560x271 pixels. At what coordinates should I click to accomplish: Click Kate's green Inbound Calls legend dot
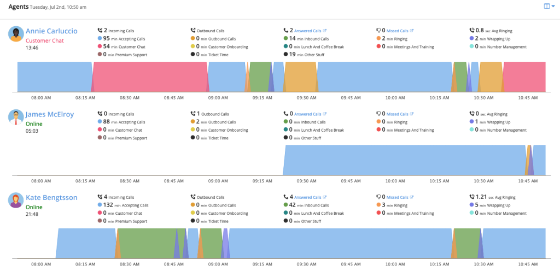click(286, 205)
